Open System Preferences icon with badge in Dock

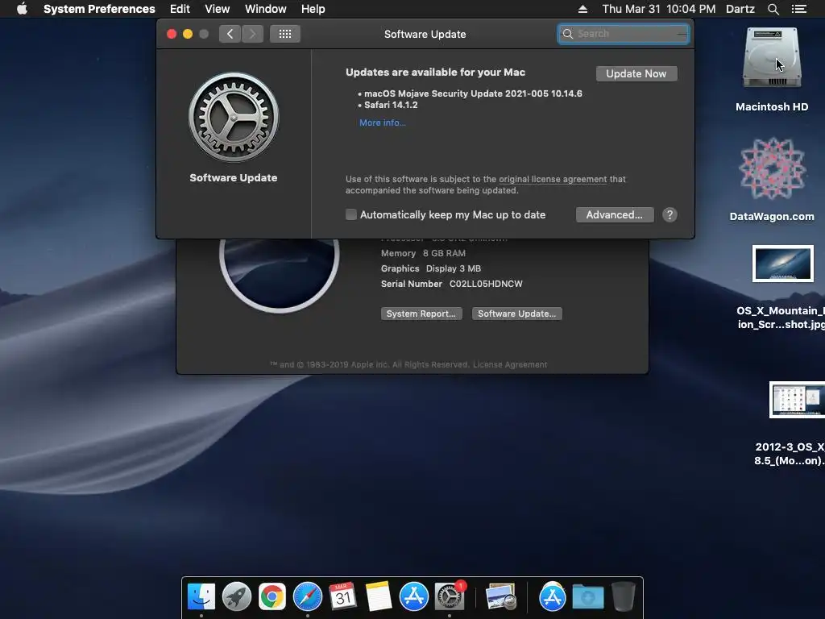[450, 596]
